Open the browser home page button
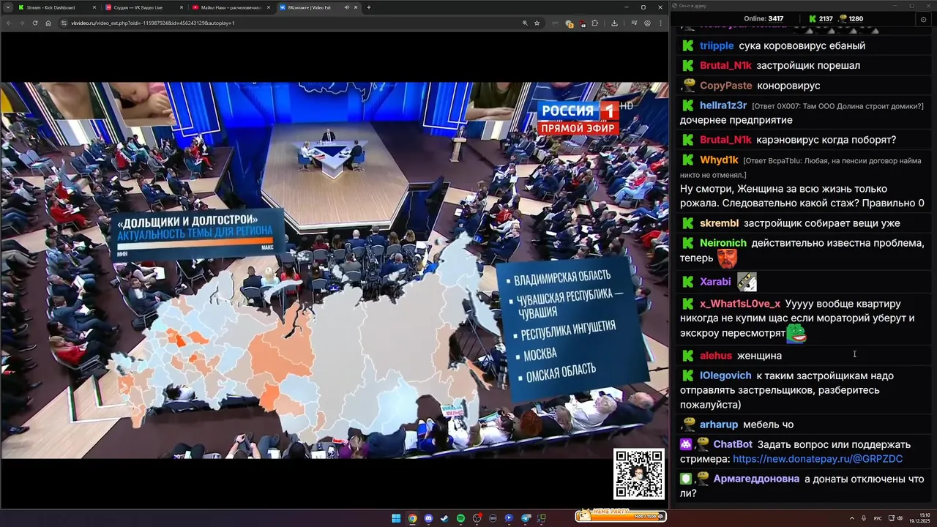The height and width of the screenshot is (527, 937). point(48,23)
